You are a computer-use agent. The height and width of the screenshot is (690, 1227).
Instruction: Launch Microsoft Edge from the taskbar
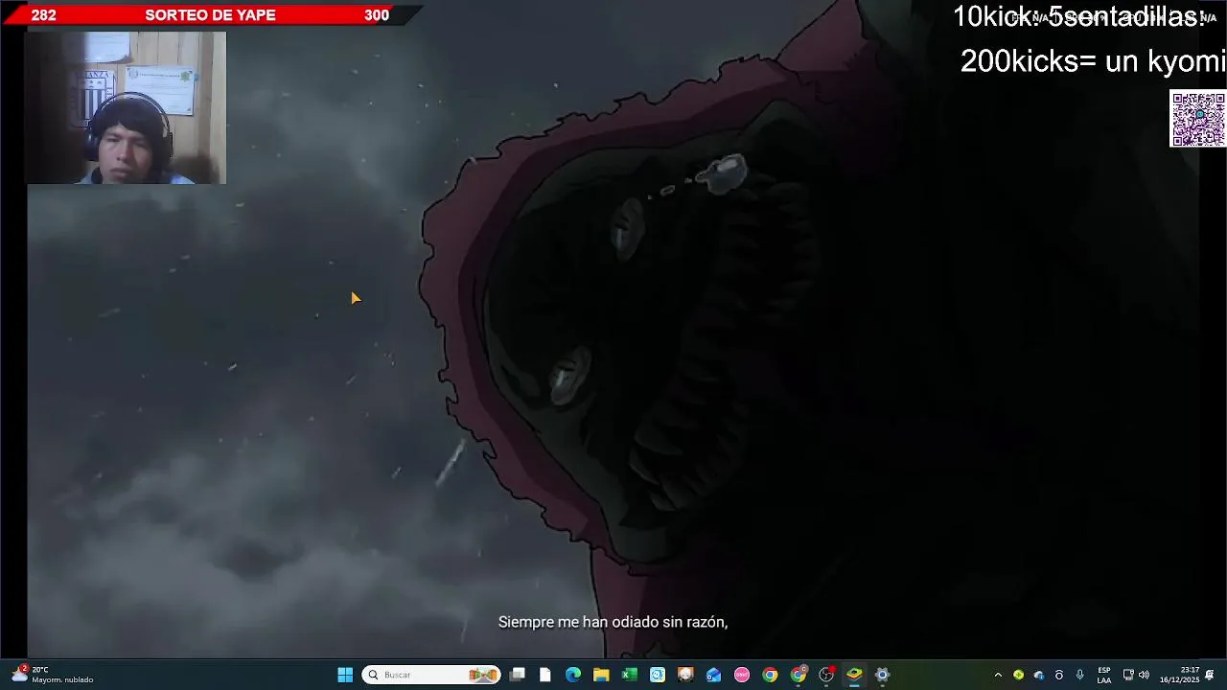pyautogui.click(x=573, y=675)
